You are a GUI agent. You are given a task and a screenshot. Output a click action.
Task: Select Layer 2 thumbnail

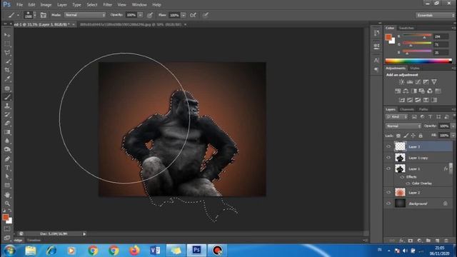pyautogui.click(x=400, y=192)
